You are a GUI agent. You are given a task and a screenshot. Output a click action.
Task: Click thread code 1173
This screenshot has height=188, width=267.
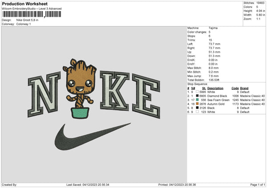[235, 104]
